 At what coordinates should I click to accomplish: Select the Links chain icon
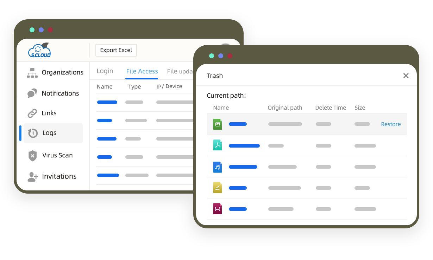(x=32, y=113)
